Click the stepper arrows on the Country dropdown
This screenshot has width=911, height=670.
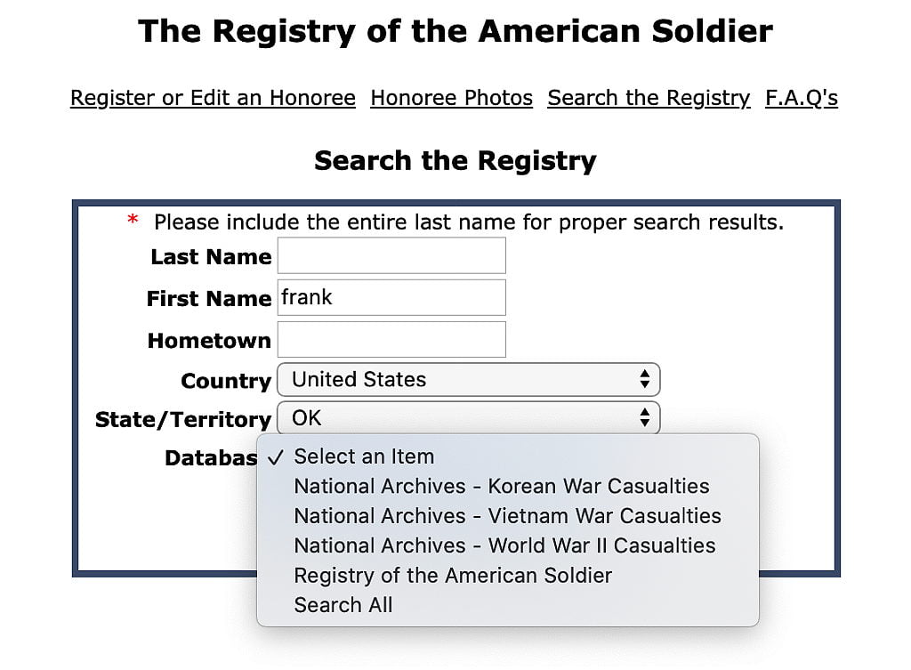point(645,380)
